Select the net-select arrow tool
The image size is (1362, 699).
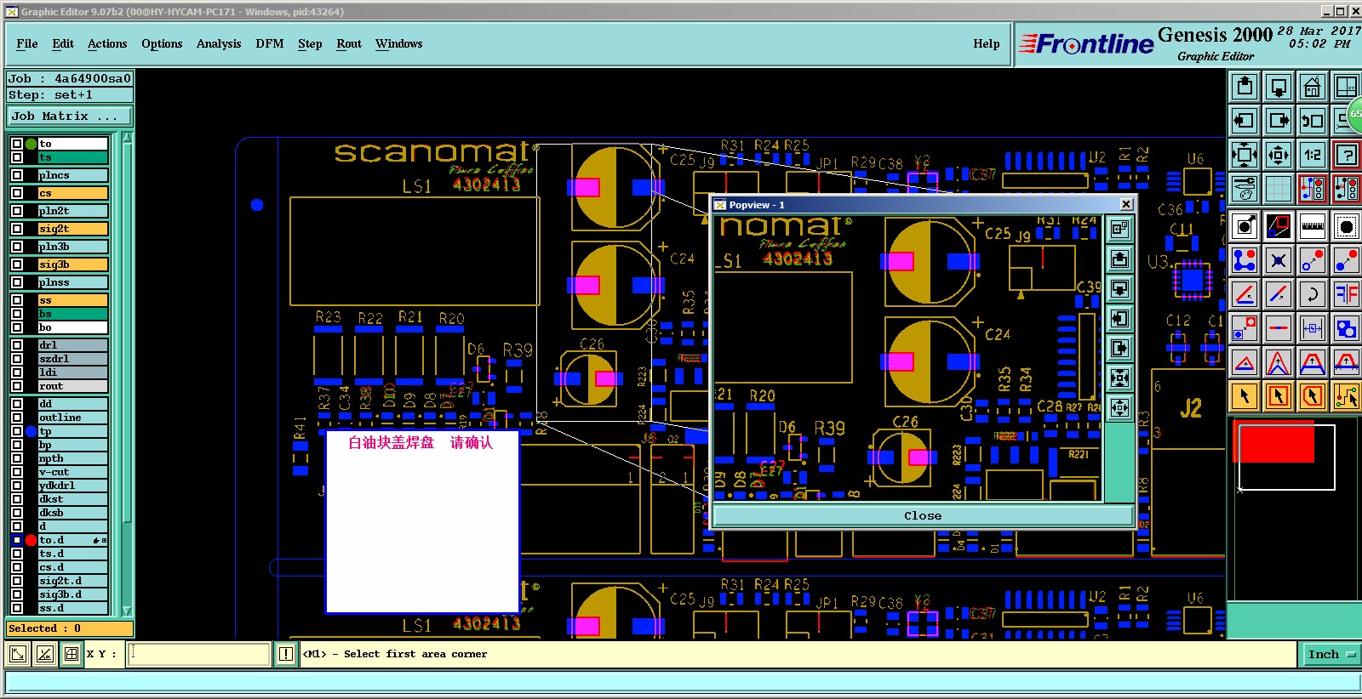1347,396
